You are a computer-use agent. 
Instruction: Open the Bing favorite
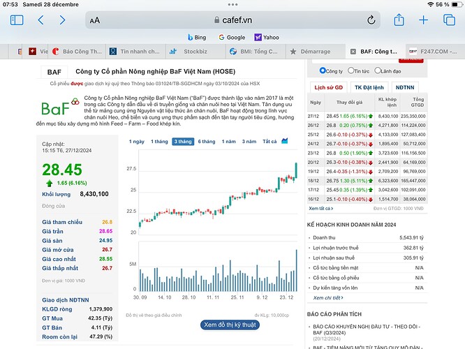click(197, 38)
